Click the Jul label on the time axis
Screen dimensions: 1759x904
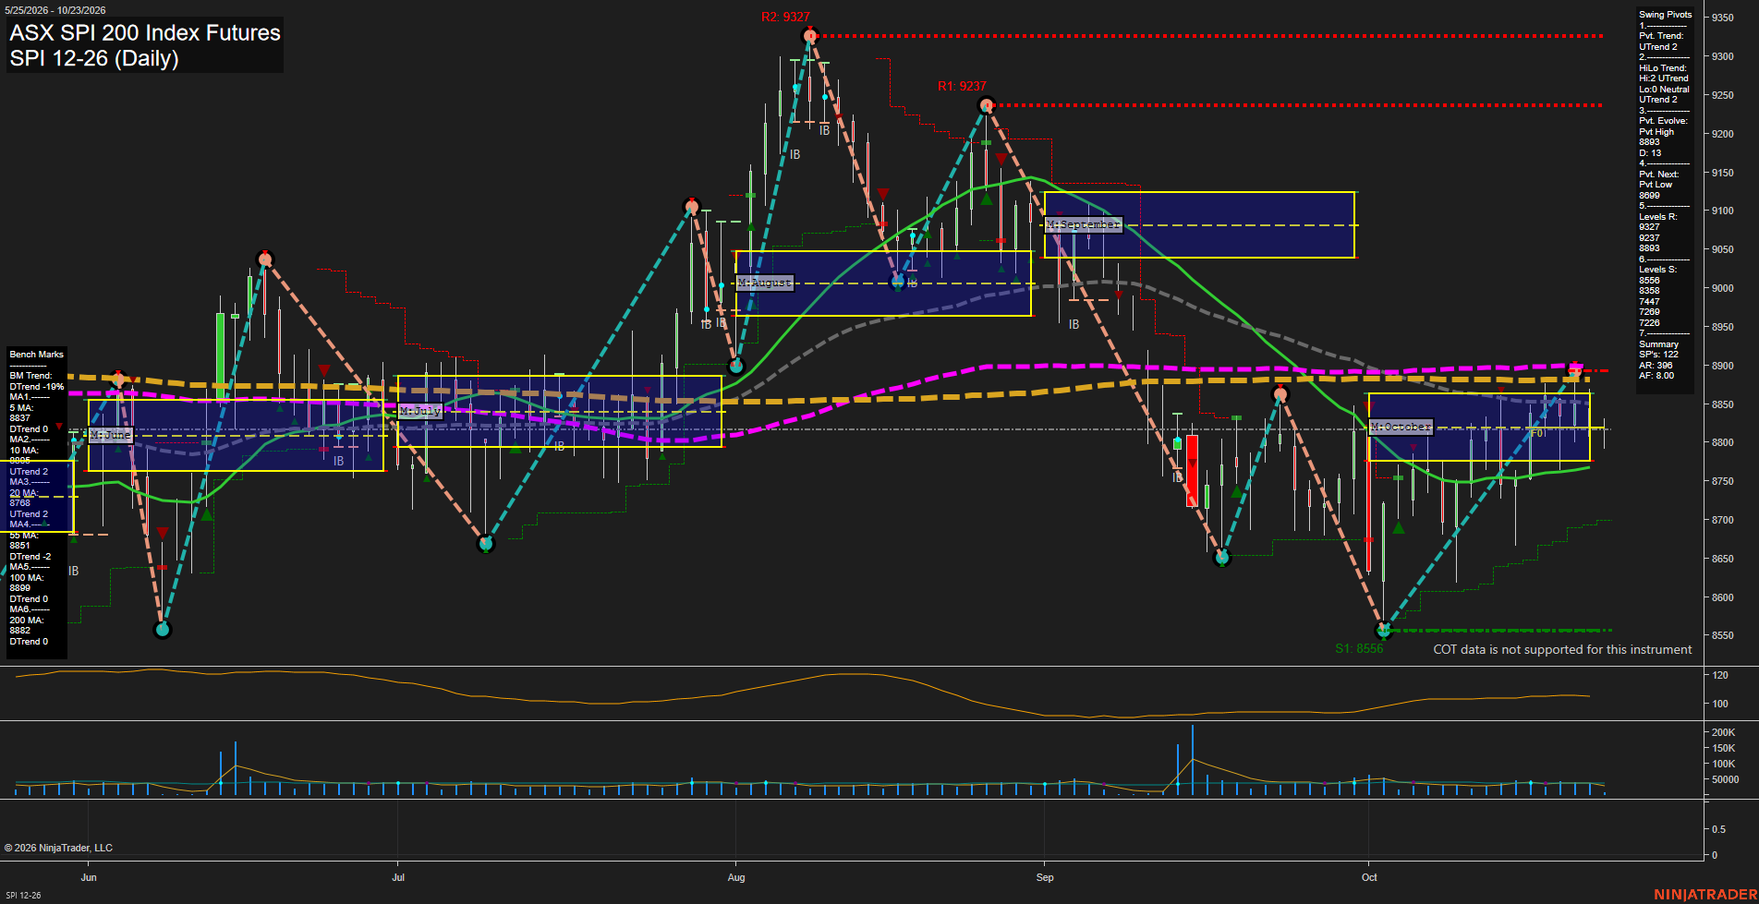398,877
